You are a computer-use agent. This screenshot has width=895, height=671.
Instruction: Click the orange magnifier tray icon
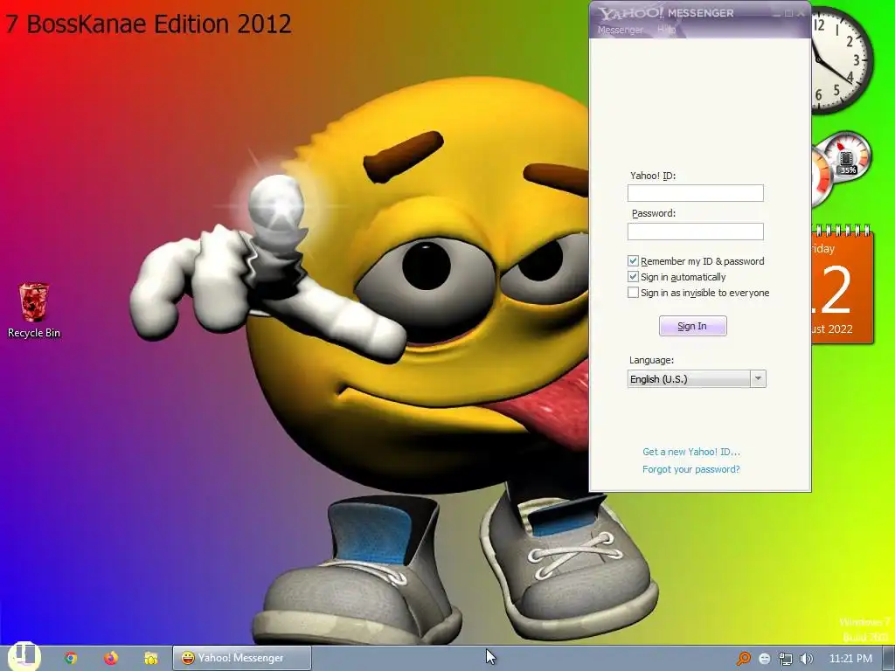point(743,659)
